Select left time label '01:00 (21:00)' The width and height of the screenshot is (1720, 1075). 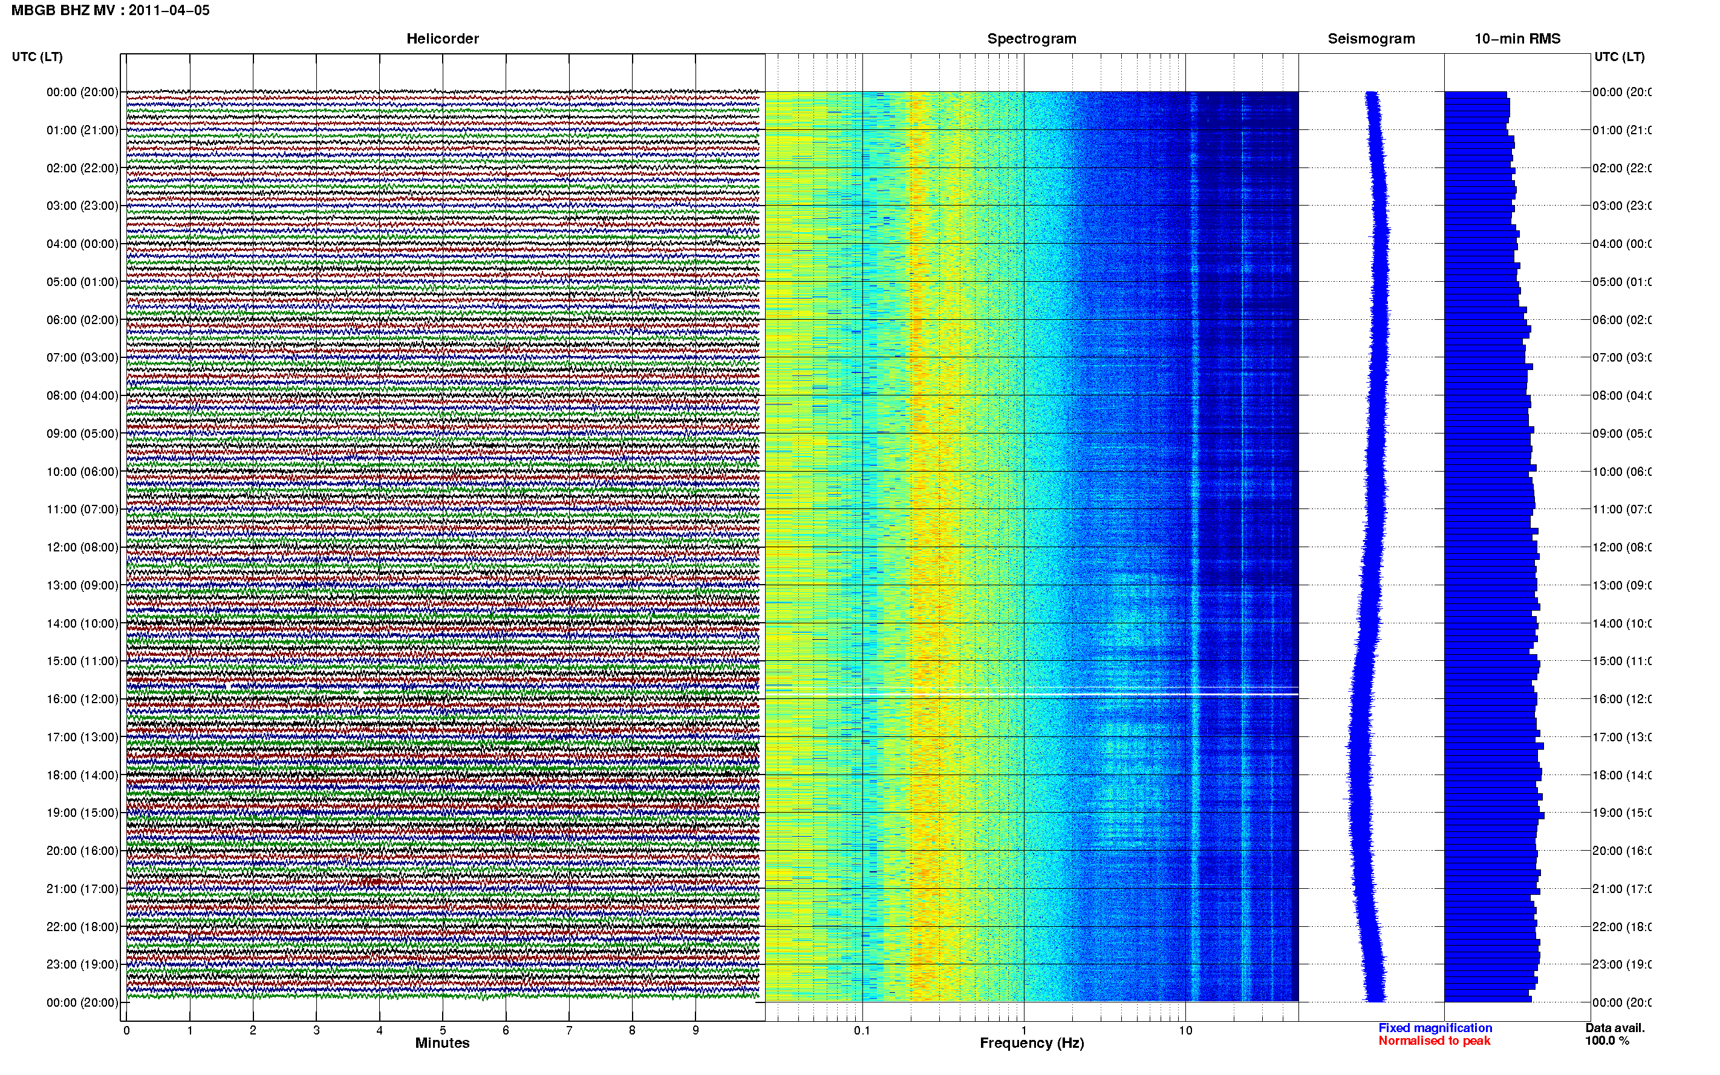tap(82, 130)
